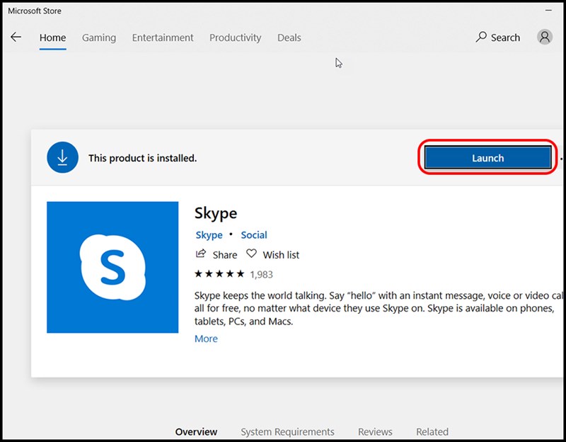Click the 1,983 ratings count
This screenshot has width=566, height=442.
coord(261,275)
